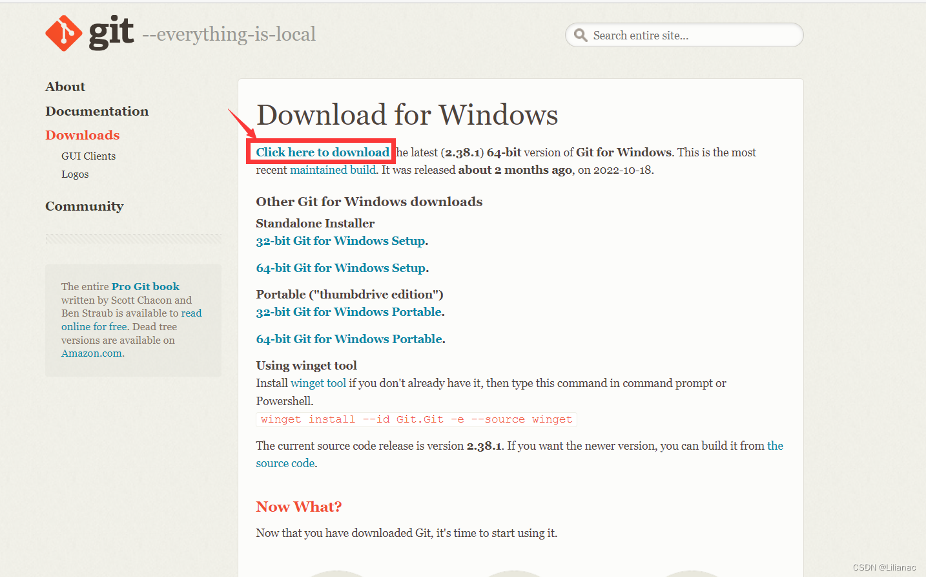Open the About section
926x577 pixels.
(x=65, y=87)
